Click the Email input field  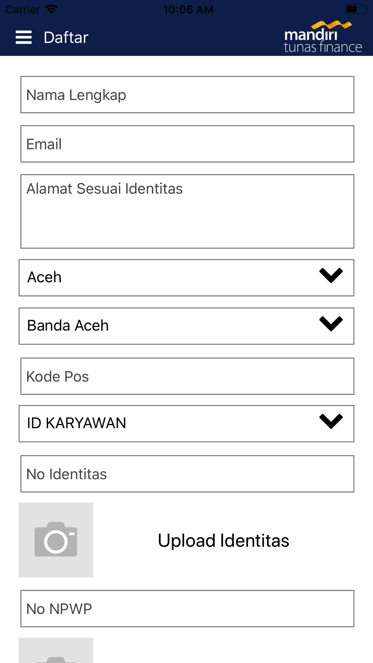[x=187, y=144]
